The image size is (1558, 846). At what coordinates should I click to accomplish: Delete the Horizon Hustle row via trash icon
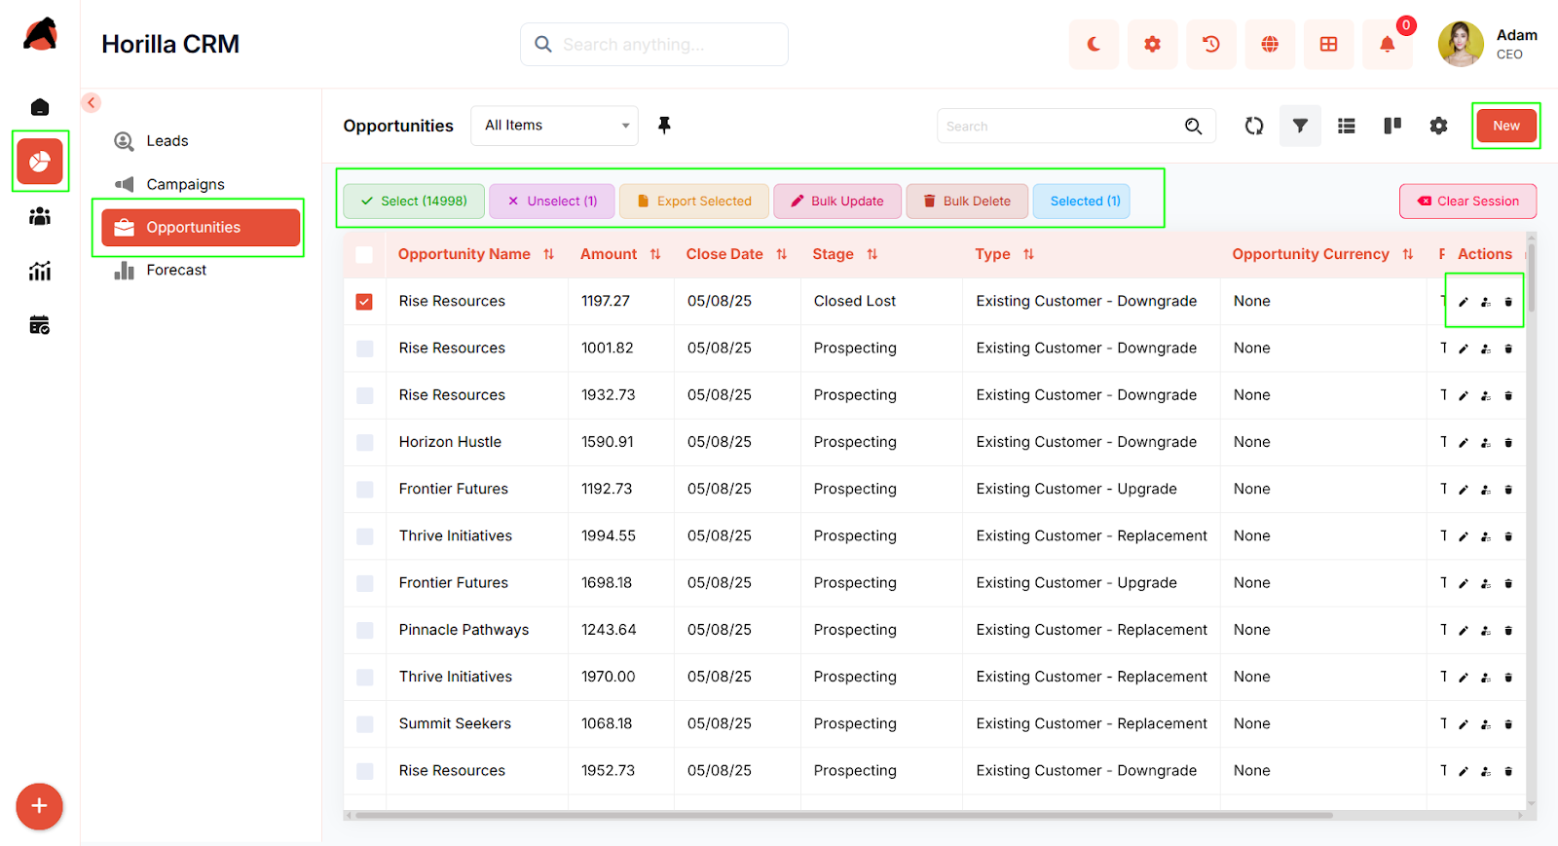coord(1508,443)
